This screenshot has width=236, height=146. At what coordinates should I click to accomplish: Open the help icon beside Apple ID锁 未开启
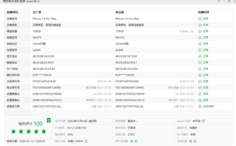[203, 121]
